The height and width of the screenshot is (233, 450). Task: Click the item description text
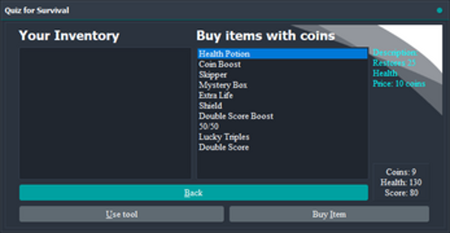tap(398, 68)
